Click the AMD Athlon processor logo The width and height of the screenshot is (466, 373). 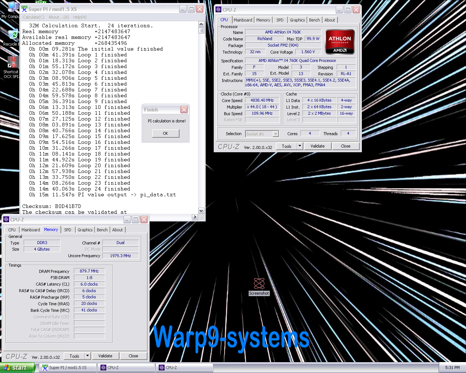click(340, 42)
